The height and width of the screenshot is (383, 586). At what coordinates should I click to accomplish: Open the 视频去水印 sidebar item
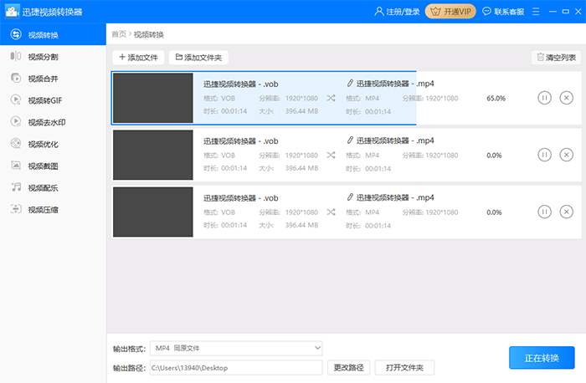click(x=53, y=122)
